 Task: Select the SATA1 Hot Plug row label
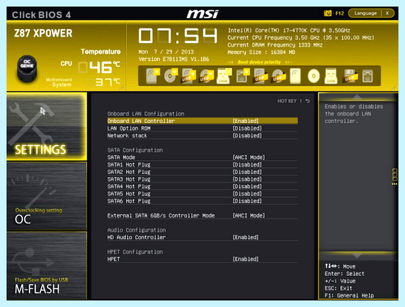pos(129,165)
